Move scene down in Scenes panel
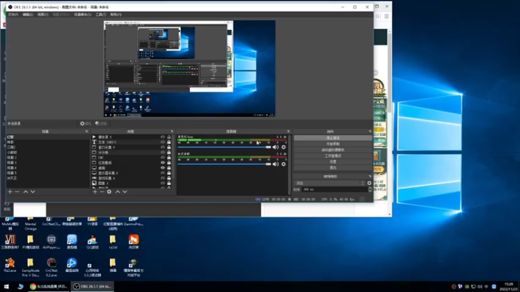 (x=32, y=191)
